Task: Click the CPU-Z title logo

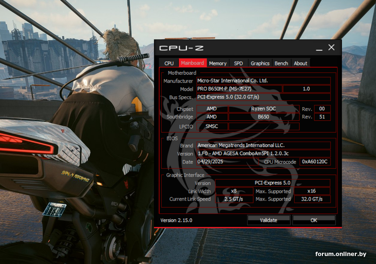Action: pos(181,48)
